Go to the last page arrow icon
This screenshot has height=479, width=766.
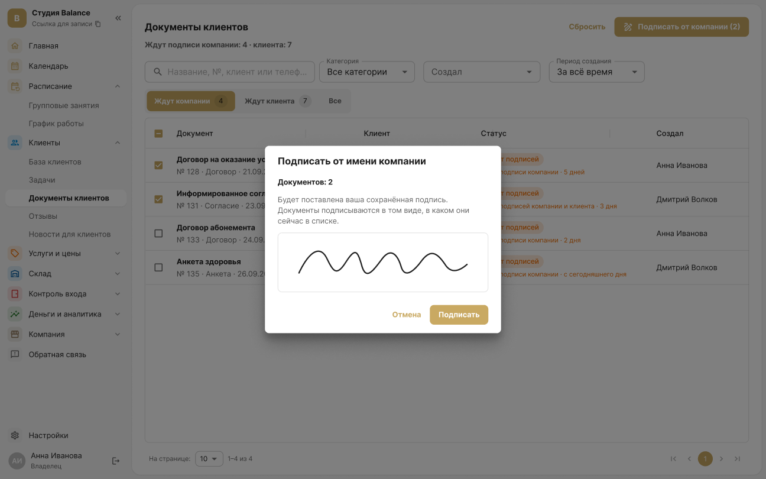737,458
